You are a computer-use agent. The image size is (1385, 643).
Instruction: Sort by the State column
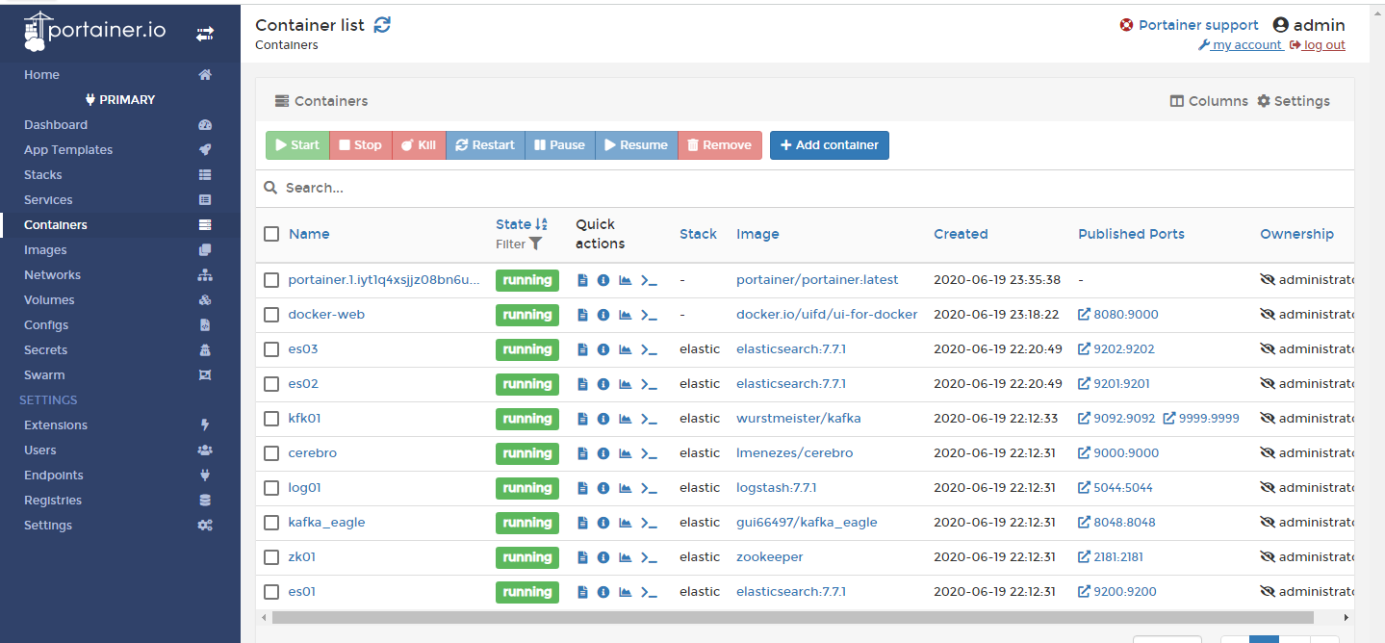[522, 224]
